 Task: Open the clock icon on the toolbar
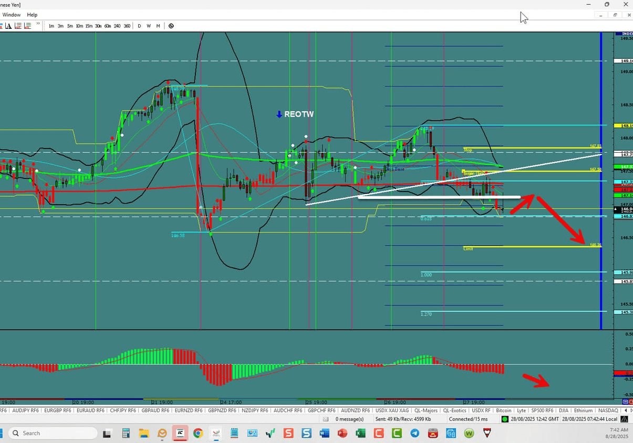click(x=171, y=25)
